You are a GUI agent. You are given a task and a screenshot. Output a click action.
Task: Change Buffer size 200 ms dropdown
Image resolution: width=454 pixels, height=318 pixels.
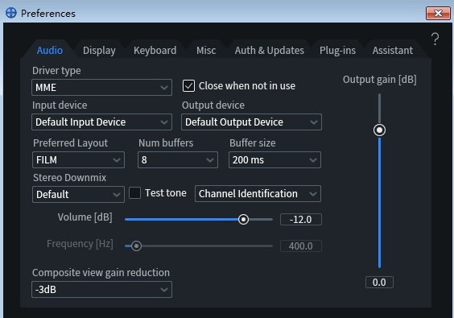point(274,160)
